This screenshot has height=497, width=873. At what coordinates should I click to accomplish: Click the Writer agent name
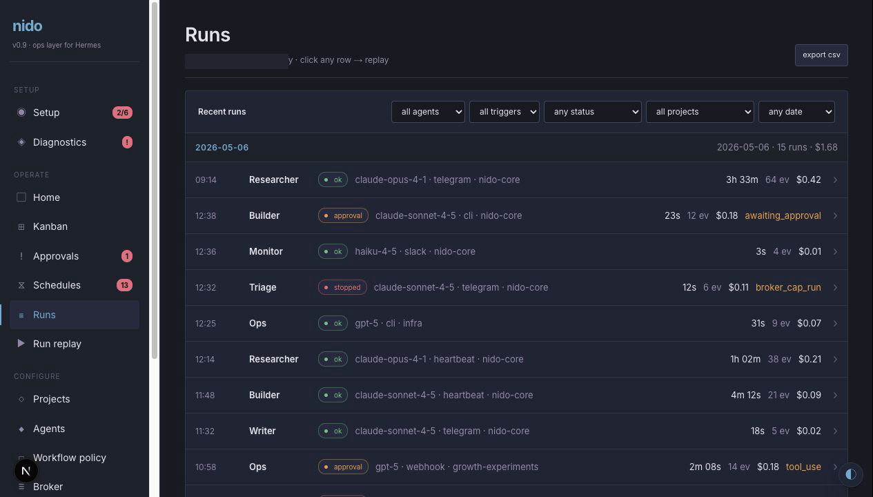click(x=262, y=431)
